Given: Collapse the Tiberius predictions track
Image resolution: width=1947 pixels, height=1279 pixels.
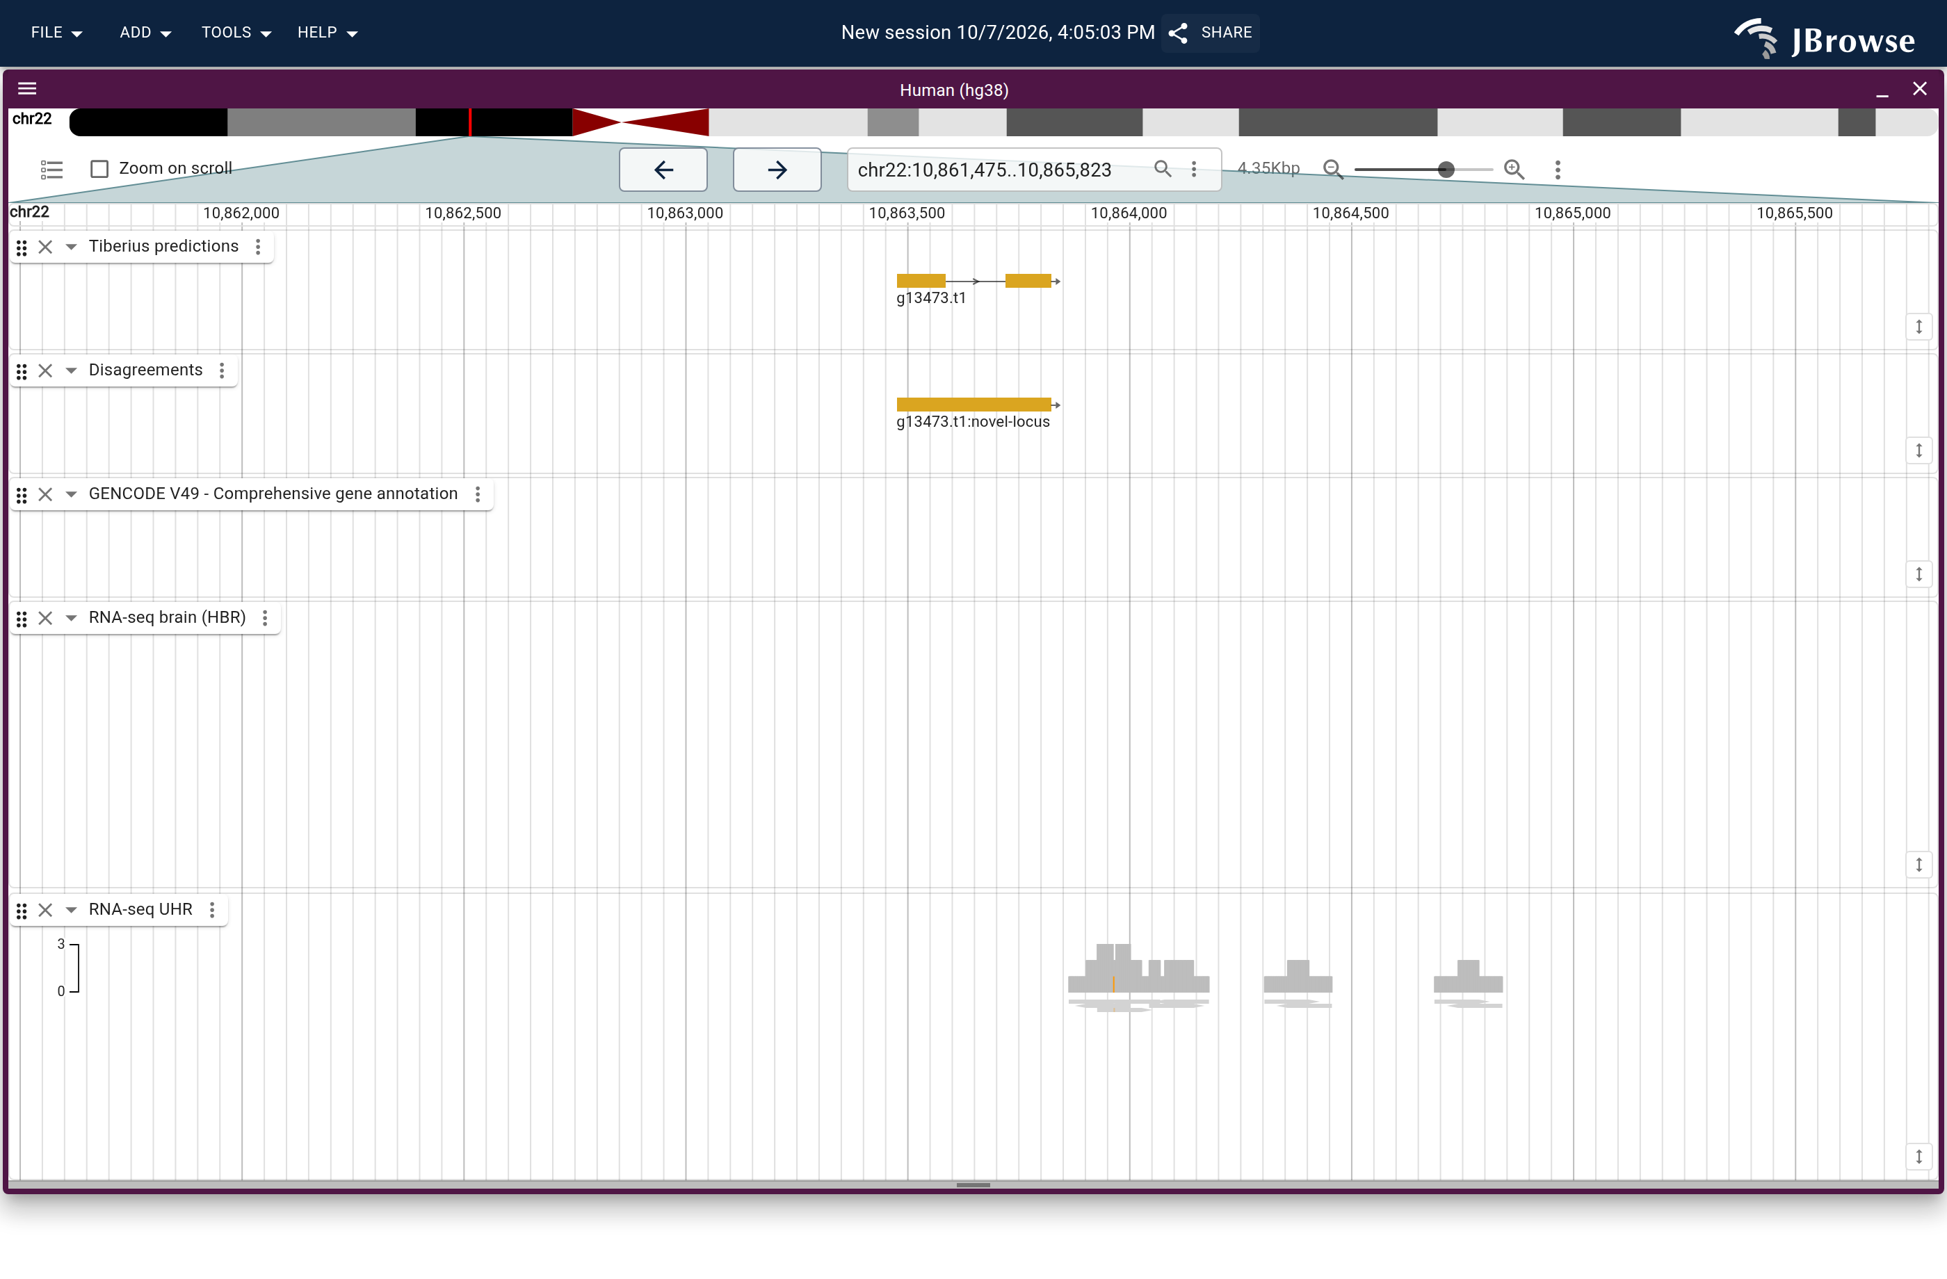Looking at the screenshot, I should (x=71, y=247).
